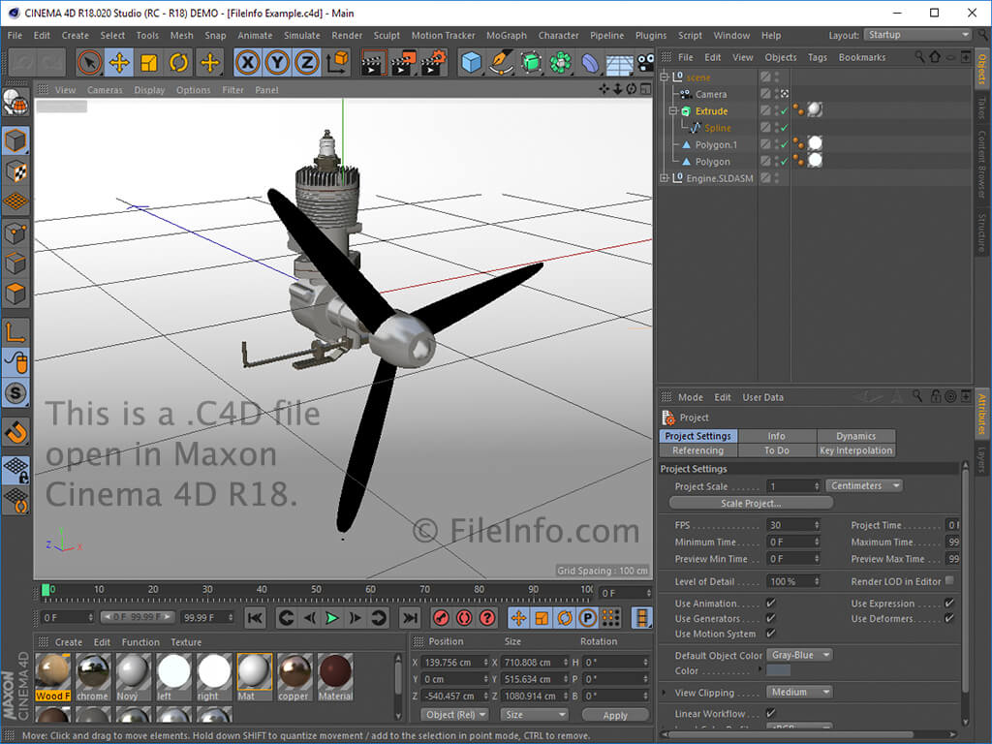Toggle the Enable Axis L-shaped icon
The width and height of the screenshot is (992, 744).
point(15,331)
